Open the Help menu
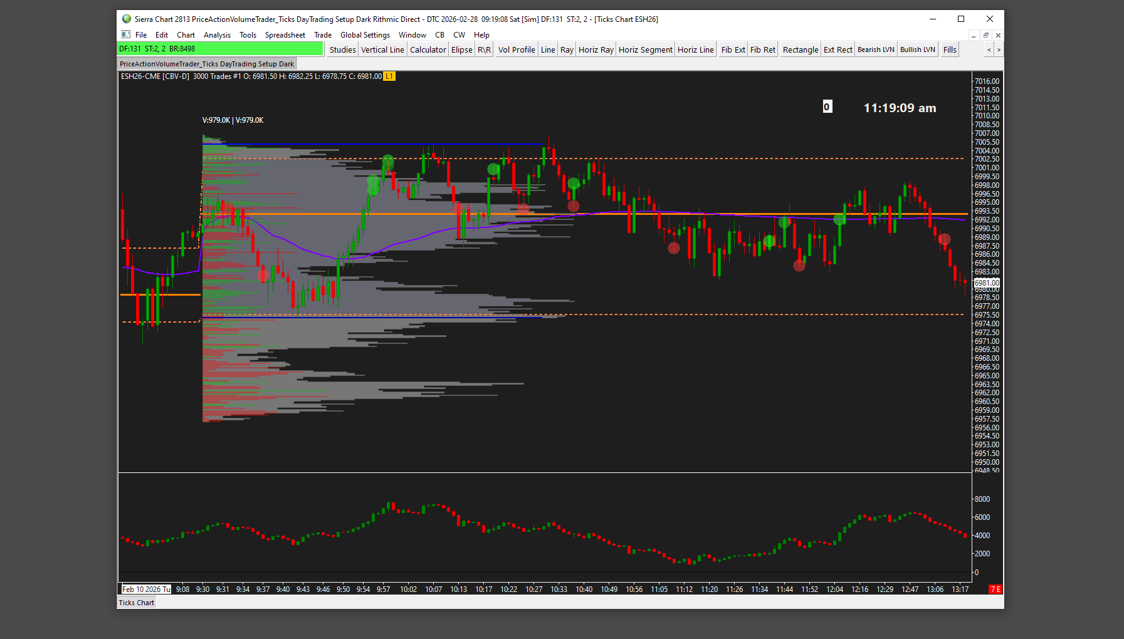 (x=481, y=35)
